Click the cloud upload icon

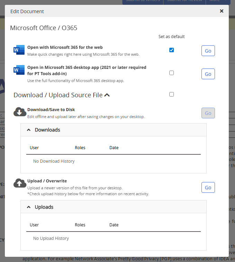click(x=20, y=183)
